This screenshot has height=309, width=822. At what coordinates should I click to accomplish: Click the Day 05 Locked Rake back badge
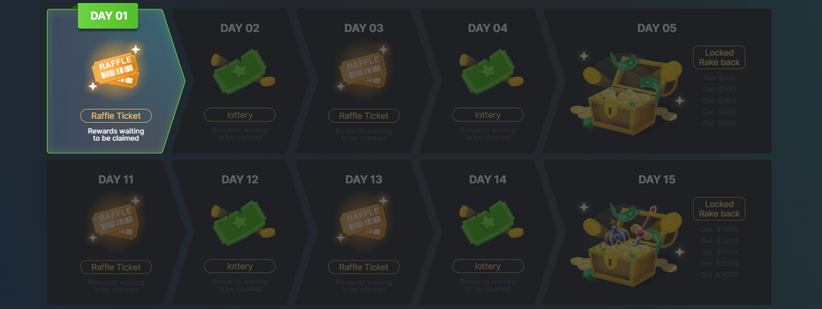(719, 58)
